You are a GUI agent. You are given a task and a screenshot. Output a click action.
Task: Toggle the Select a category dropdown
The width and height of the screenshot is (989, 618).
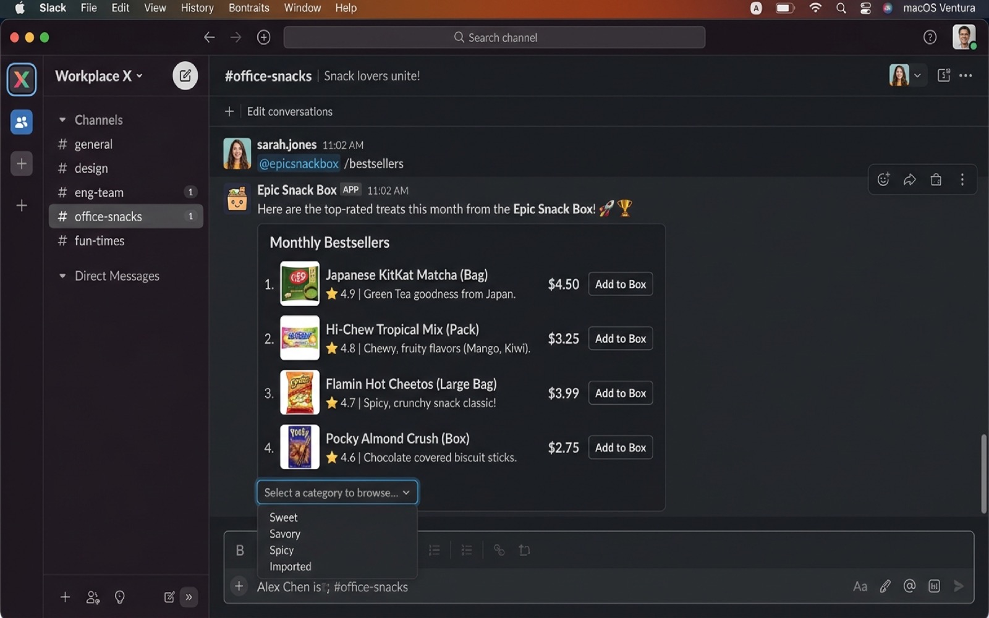point(337,493)
